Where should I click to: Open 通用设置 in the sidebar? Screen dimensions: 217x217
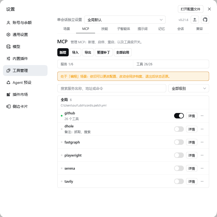(25, 35)
